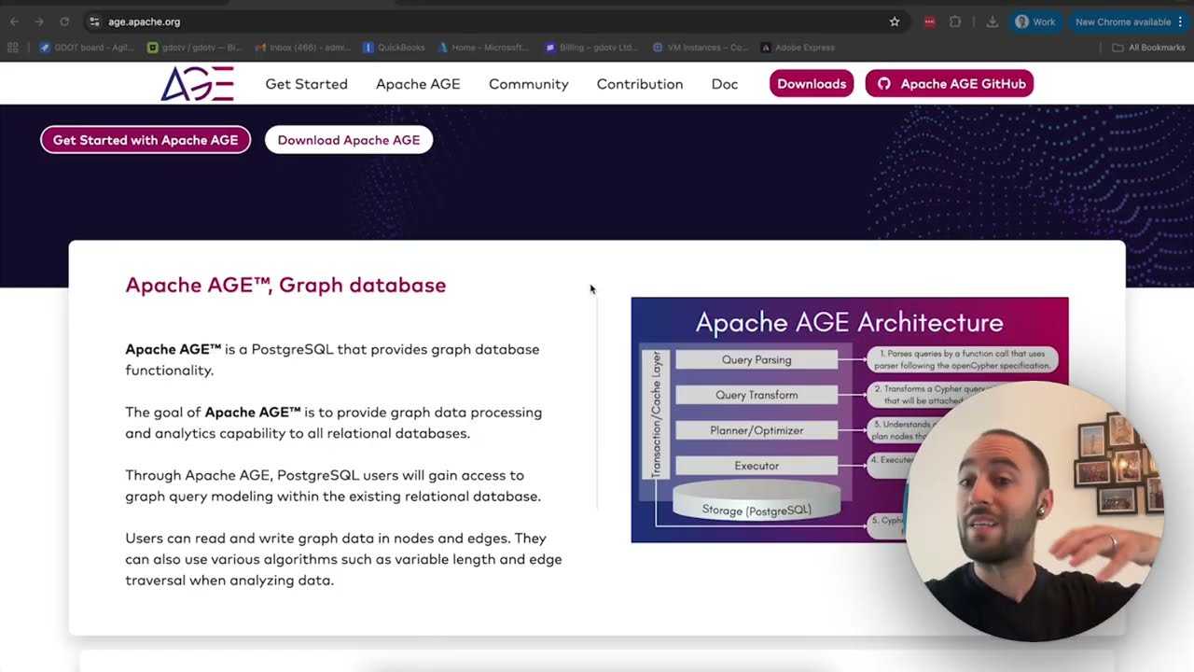Click the 'Apache AGE™, Graph database' heading
Screen dimensions: 1194x672
click(285, 286)
